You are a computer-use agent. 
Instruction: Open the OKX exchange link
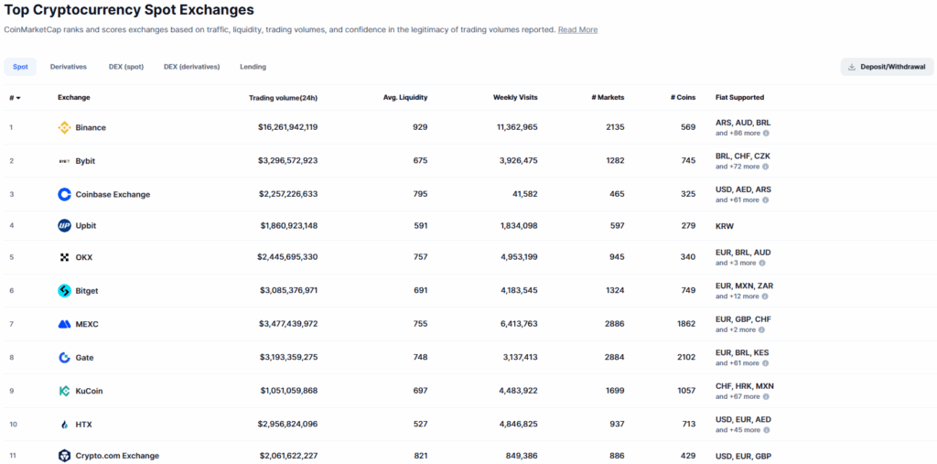tap(84, 257)
